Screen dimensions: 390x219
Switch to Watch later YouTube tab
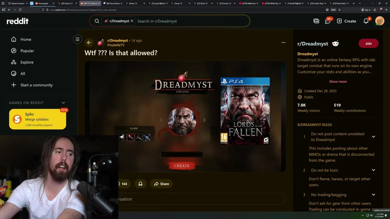coord(248,3)
